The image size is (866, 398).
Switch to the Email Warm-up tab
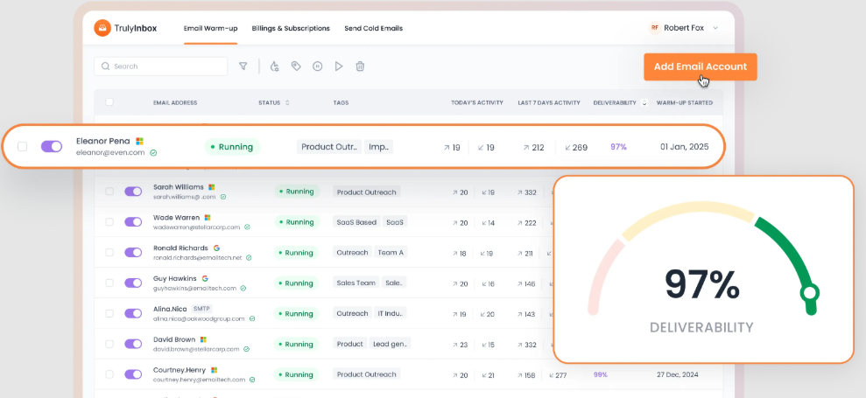coord(210,28)
